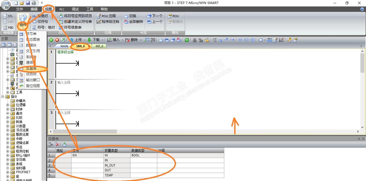366x181 pixels.
Task: Click the Compile icon next to Stop
Action: pos(63,40)
